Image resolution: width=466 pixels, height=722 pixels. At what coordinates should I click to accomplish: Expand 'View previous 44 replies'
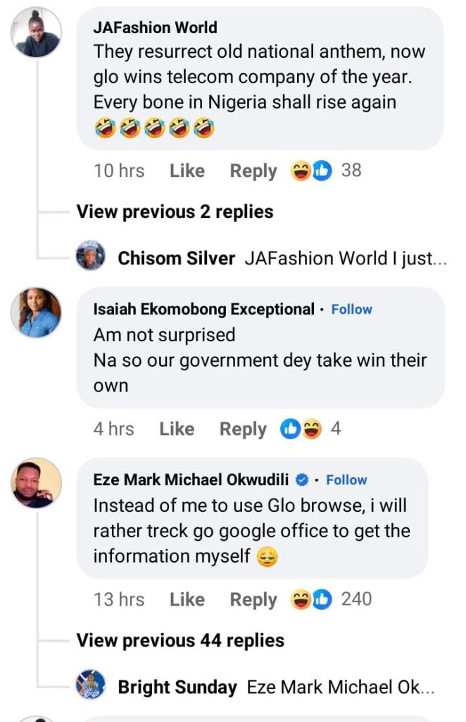180,640
